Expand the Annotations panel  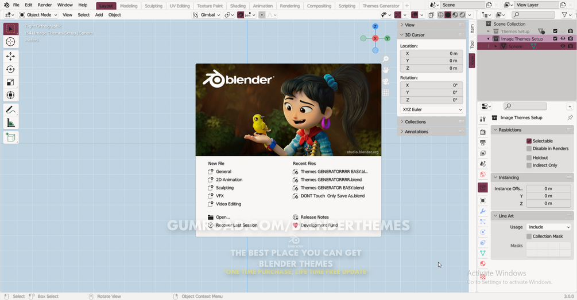(431, 132)
